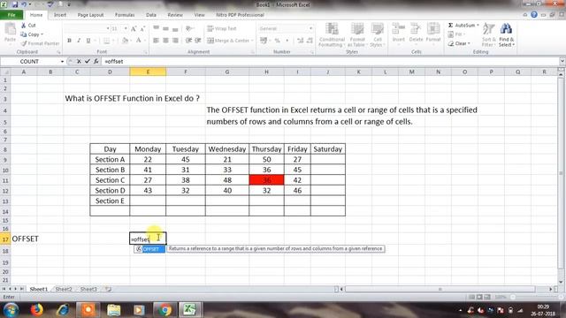Open the Fill Color picker
Viewport: 566px width, 318px height.
click(125, 41)
